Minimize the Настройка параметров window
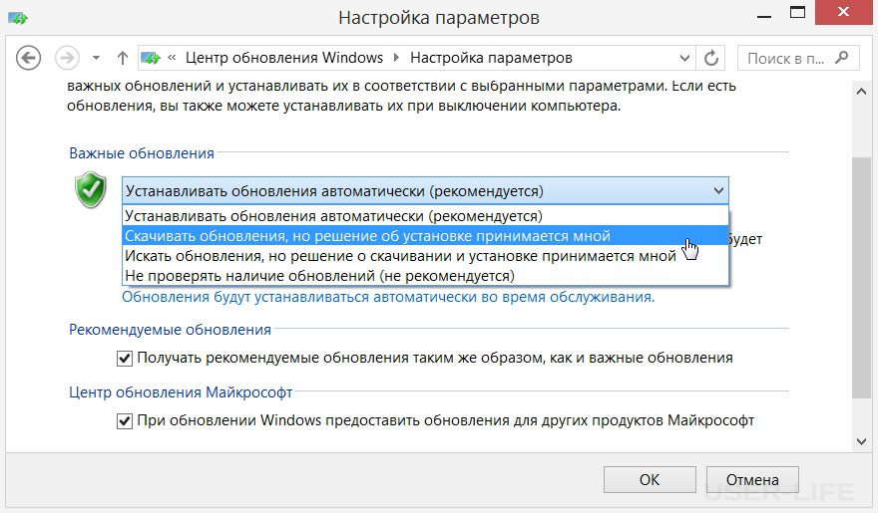Screen dimensions: 878x513 764,17
